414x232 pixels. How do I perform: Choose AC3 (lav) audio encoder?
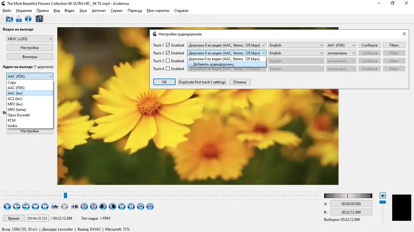(30, 99)
